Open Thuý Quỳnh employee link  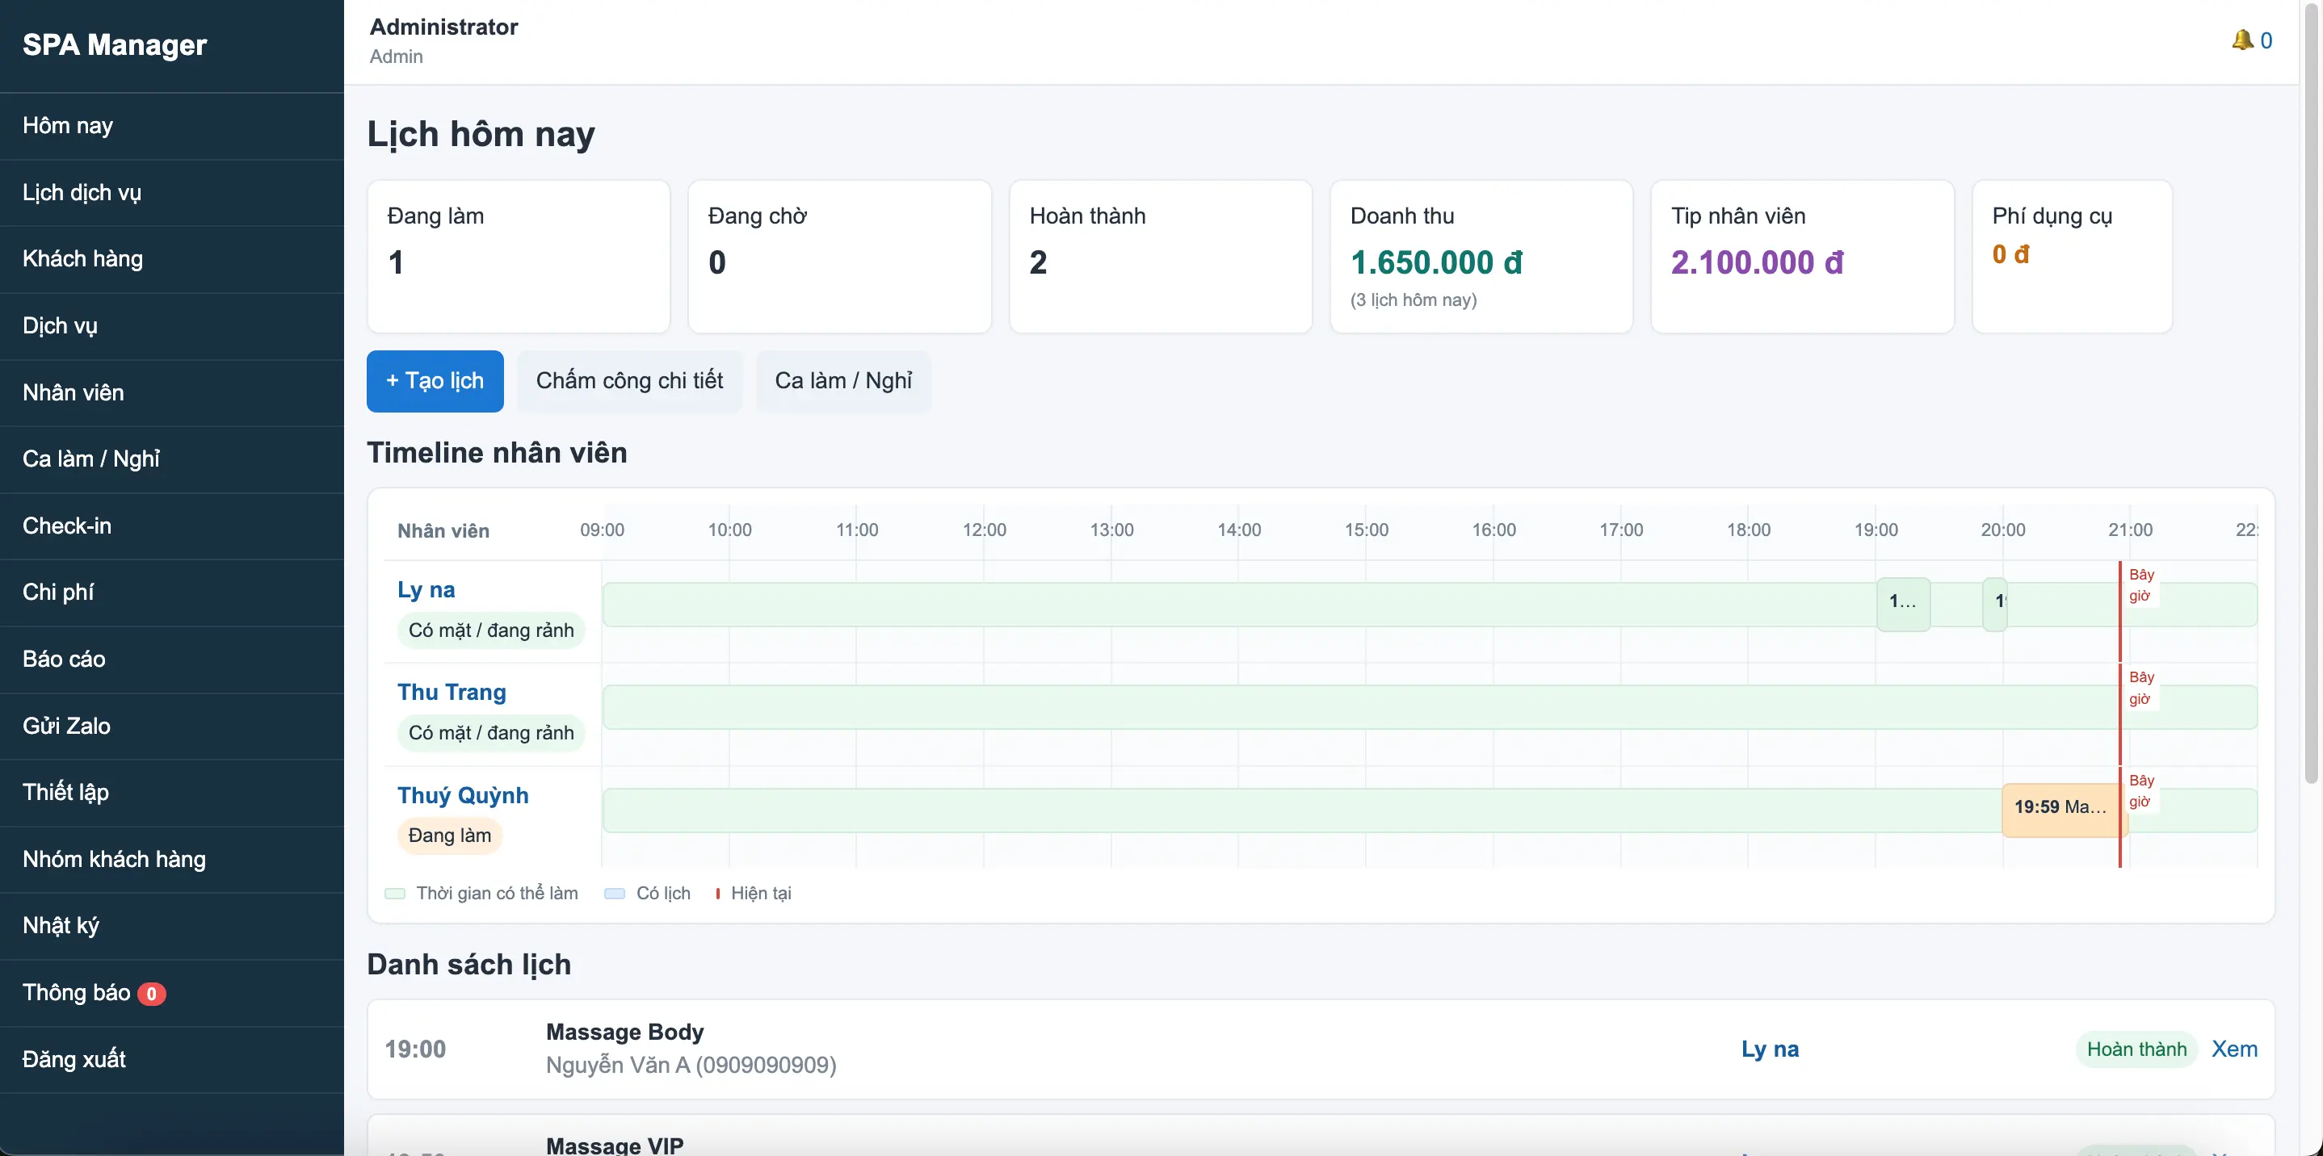tap(463, 796)
